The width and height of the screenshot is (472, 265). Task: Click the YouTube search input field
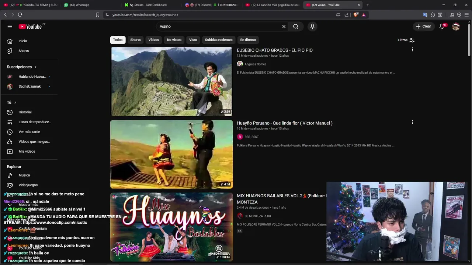(x=219, y=26)
